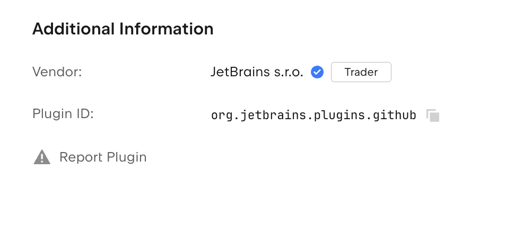Open the JetBrains s.r.o. vendor link

(257, 72)
